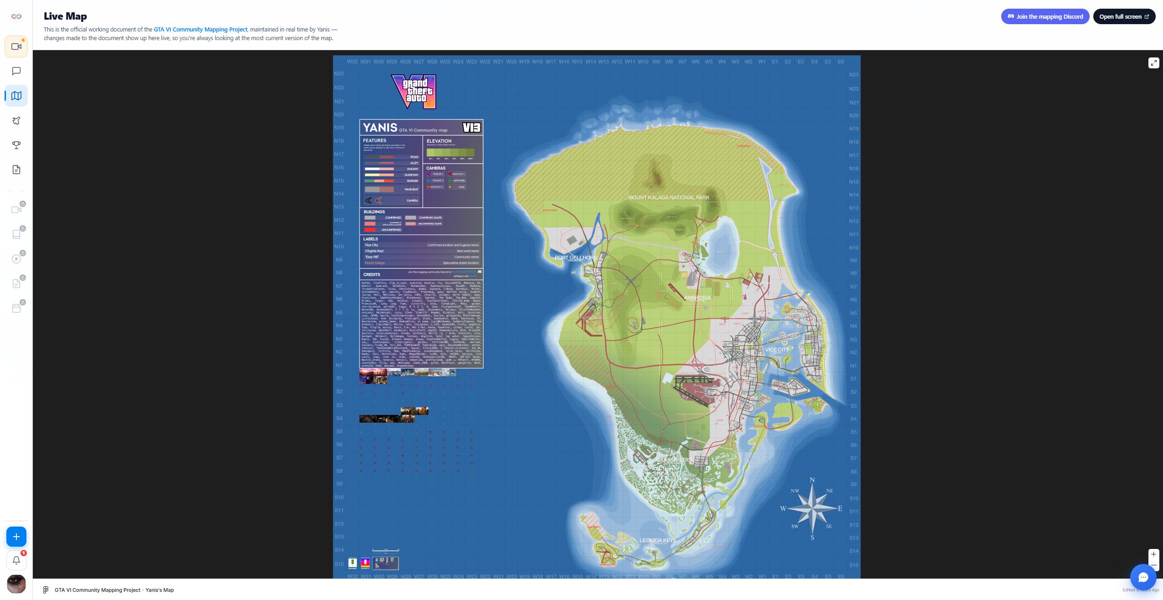Image resolution: width=1163 pixels, height=600 pixels.
Task: Open the trophy sidebar icon
Action: pos(16,145)
